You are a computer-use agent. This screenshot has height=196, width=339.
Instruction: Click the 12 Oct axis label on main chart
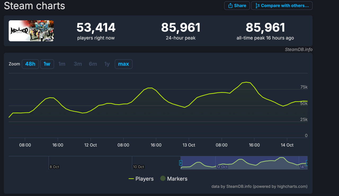click(x=91, y=145)
